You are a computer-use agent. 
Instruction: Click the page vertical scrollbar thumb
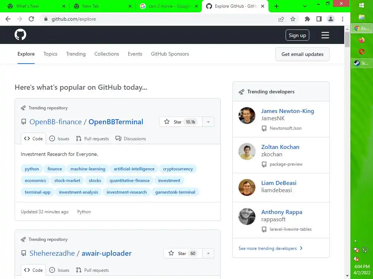point(347,39)
